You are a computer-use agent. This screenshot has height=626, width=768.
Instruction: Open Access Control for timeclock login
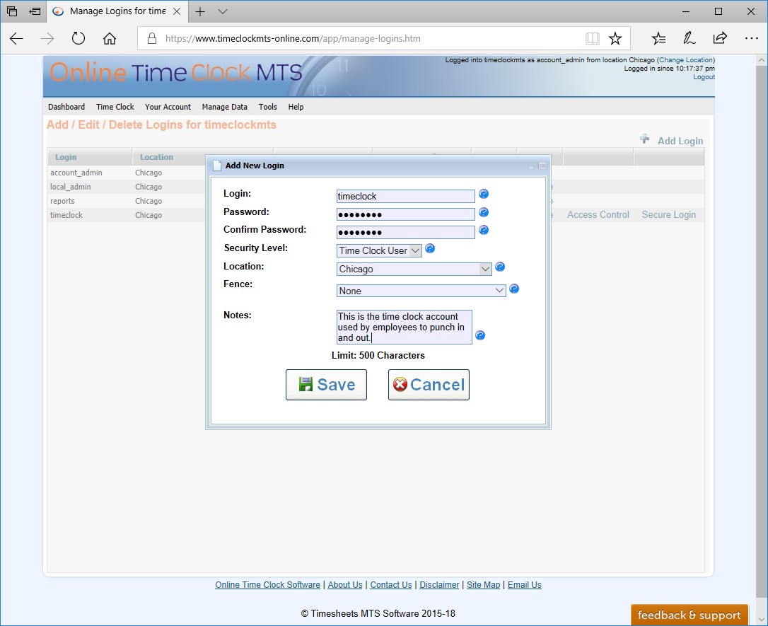point(598,214)
